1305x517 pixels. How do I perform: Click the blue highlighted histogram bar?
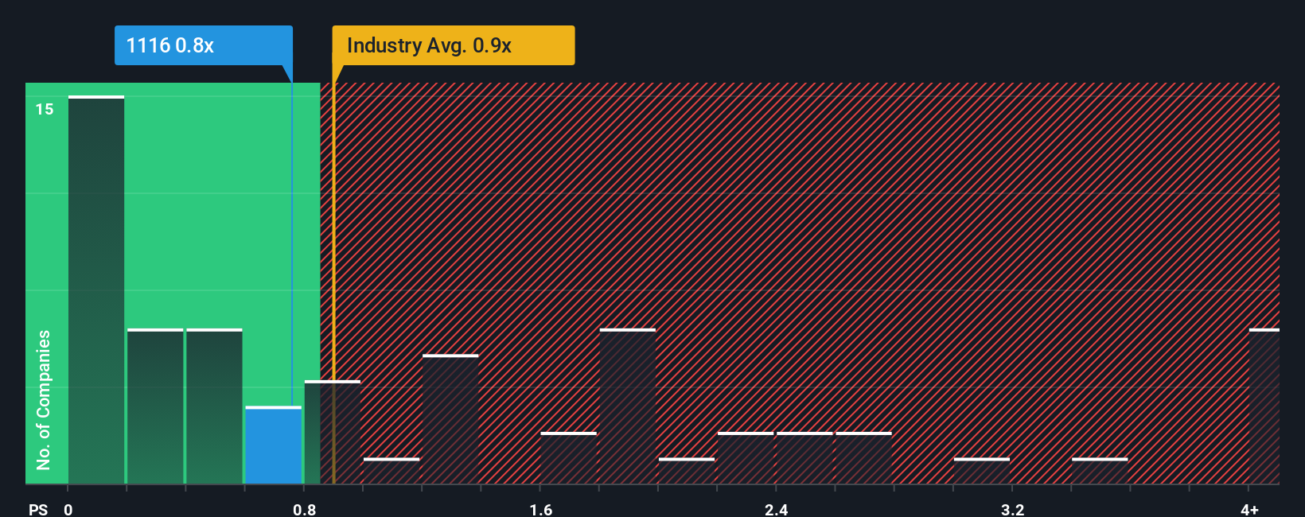(x=274, y=445)
